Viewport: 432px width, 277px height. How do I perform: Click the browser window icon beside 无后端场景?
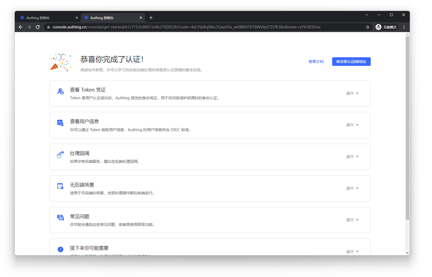[60, 186]
